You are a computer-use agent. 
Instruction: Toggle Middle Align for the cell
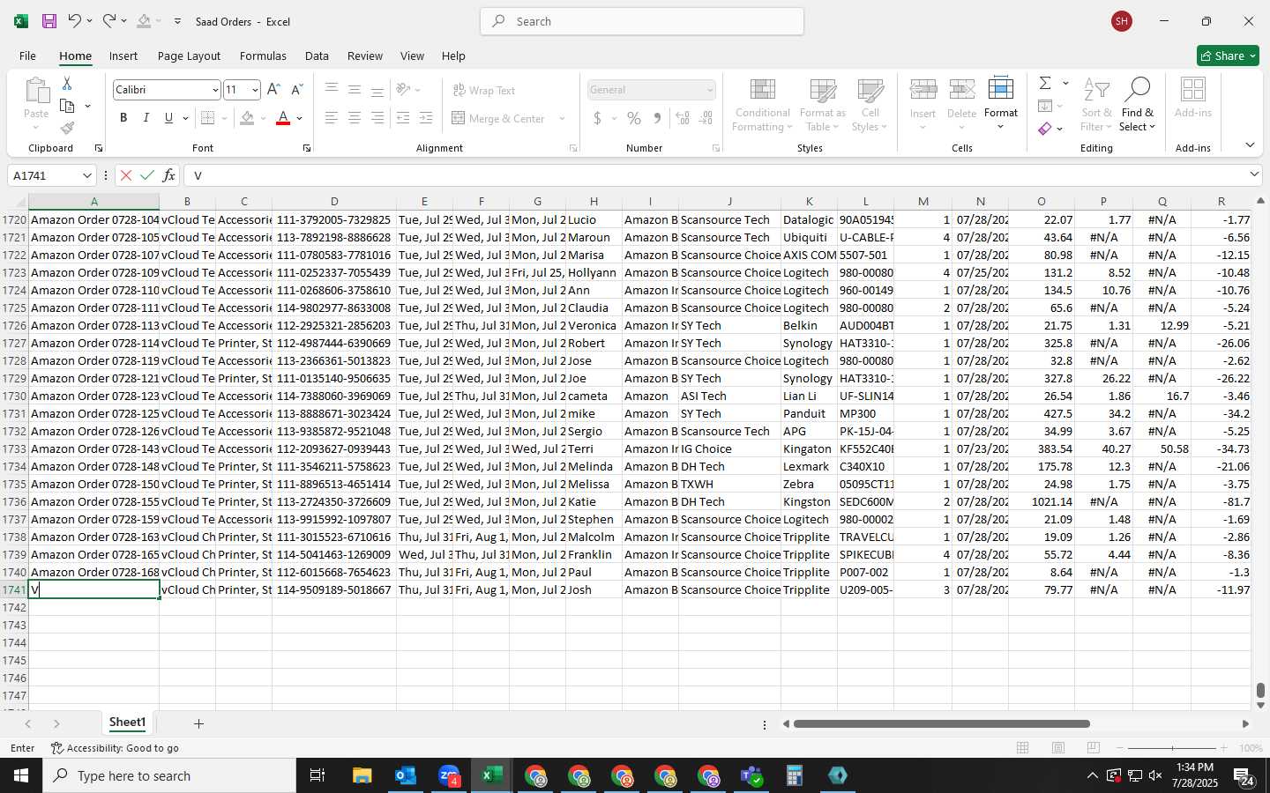pos(355,89)
